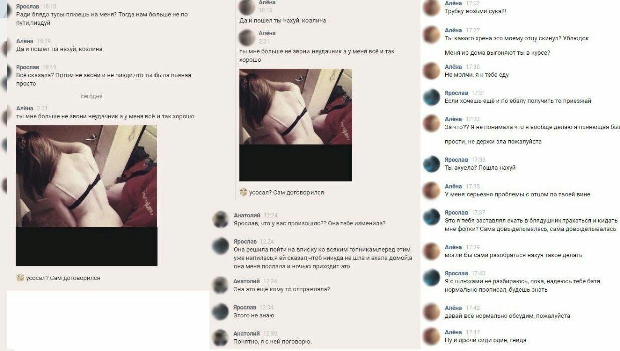Click Анатолий's avatar beside the 12:24 message
The width and height of the screenshot is (620, 351).
coord(221,219)
